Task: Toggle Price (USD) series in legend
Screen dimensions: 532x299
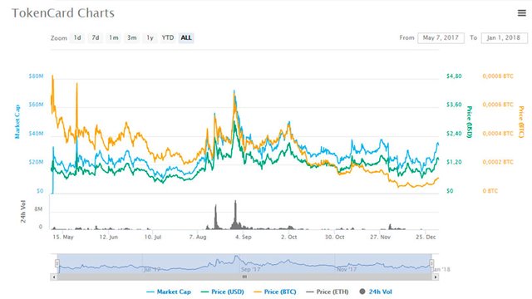Action: 222,292
